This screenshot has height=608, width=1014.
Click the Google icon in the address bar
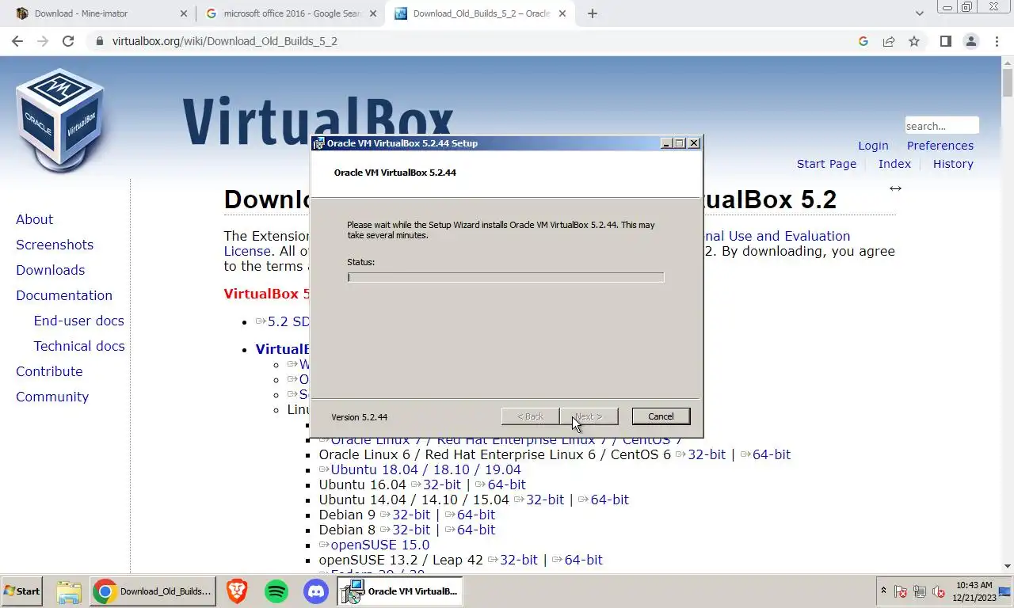tap(863, 41)
